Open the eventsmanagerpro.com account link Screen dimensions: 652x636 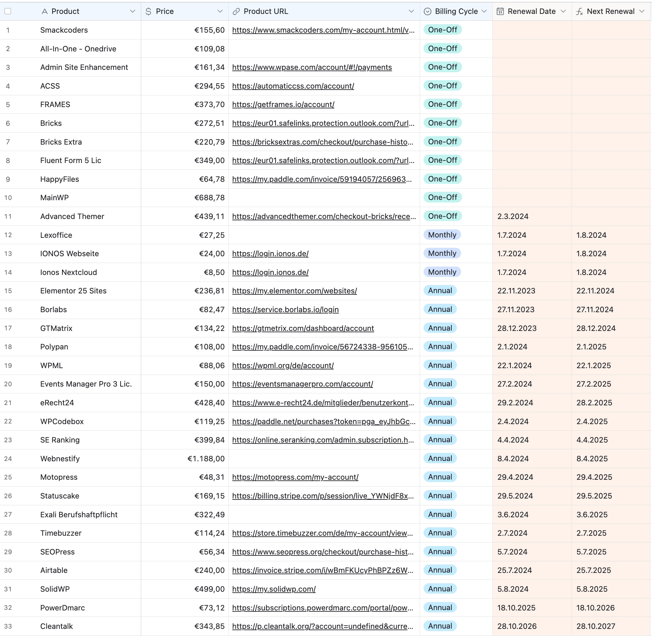[303, 384]
